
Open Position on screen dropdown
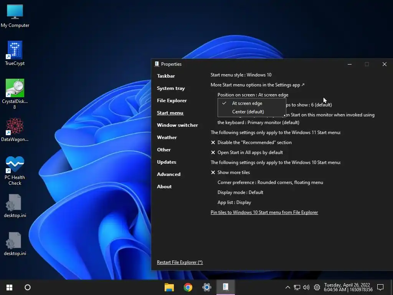tap(253, 95)
